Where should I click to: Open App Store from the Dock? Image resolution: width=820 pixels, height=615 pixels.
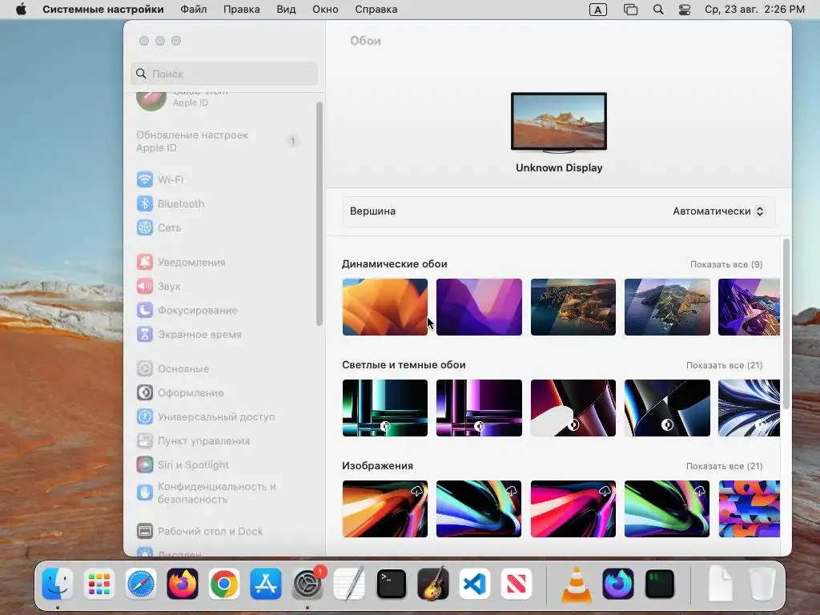[x=266, y=584]
